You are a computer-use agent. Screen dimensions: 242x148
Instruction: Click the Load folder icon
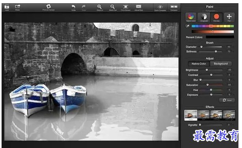tap(7, 7)
